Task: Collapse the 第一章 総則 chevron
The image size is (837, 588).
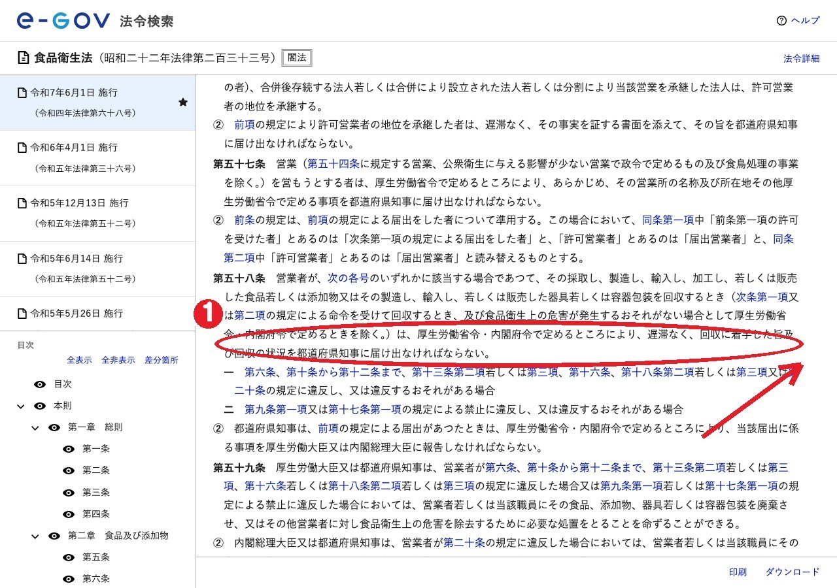Action: tap(35, 427)
